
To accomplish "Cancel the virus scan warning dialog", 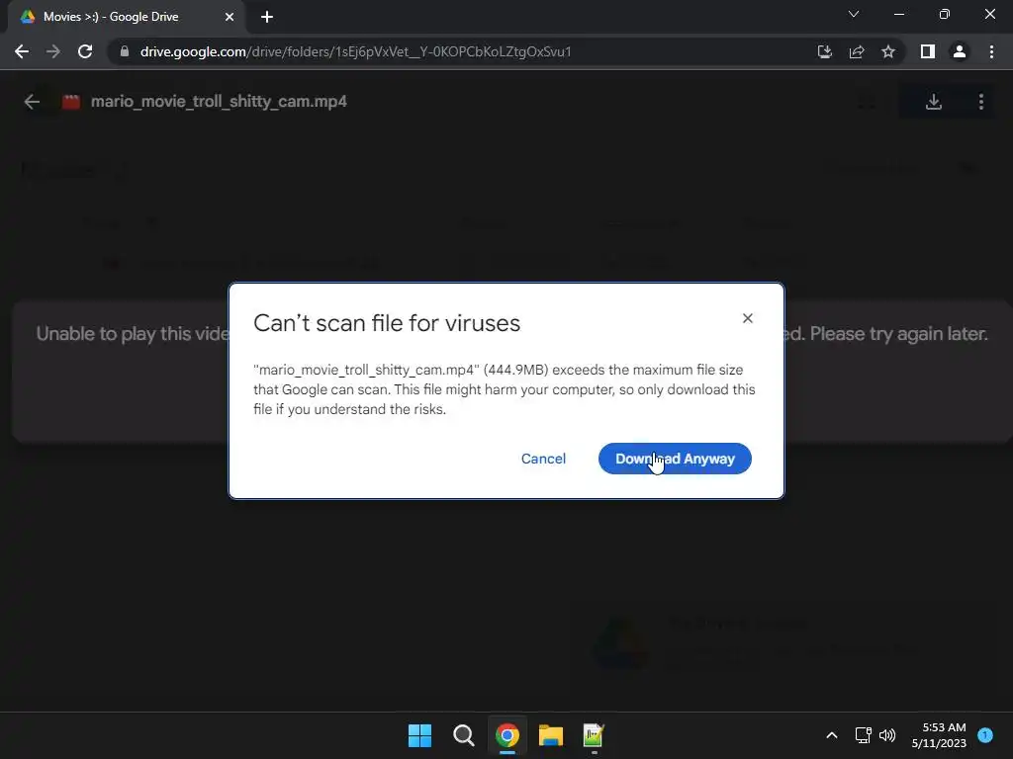I will 543,459.
